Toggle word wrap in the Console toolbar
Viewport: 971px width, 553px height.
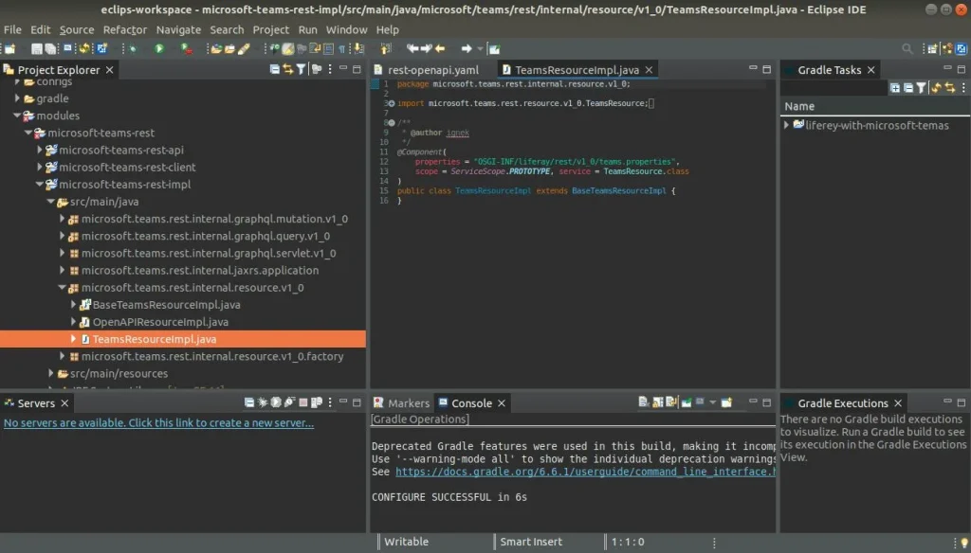point(669,403)
